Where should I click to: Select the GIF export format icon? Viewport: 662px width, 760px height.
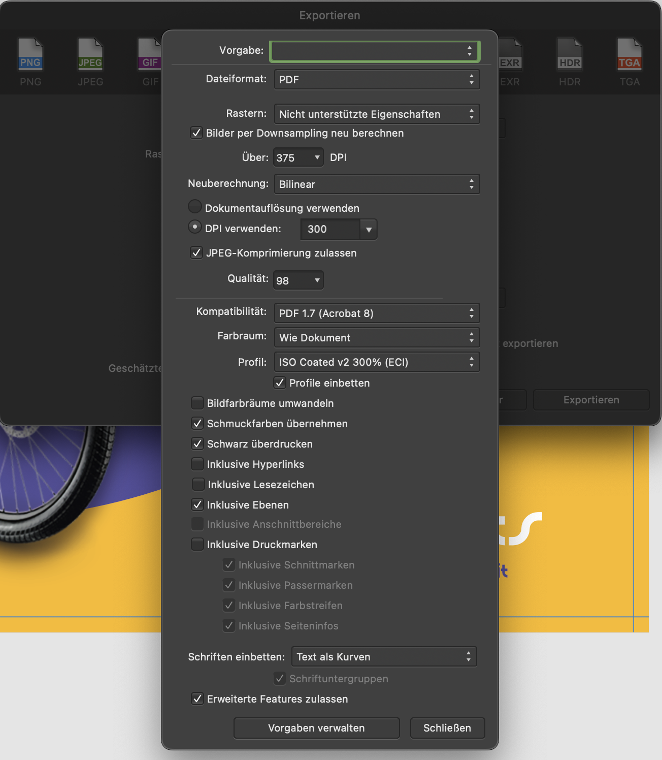coord(149,55)
